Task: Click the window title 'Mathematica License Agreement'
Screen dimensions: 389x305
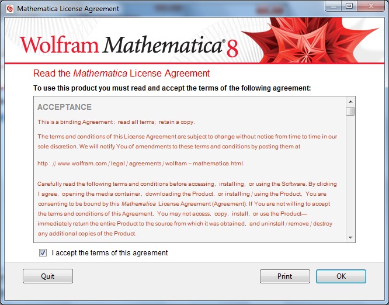Action: click(x=68, y=9)
